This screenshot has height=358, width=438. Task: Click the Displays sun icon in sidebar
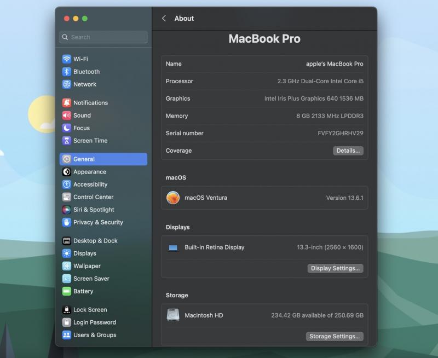[x=66, y=253]
